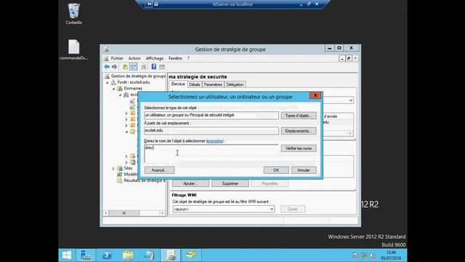Collapse the Domaines tree node
Screen dimensions: 465x262
(113, 89)
